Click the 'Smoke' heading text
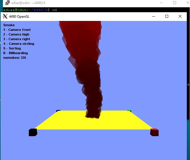The image size is (190, 160). click(x=9, y=25)
